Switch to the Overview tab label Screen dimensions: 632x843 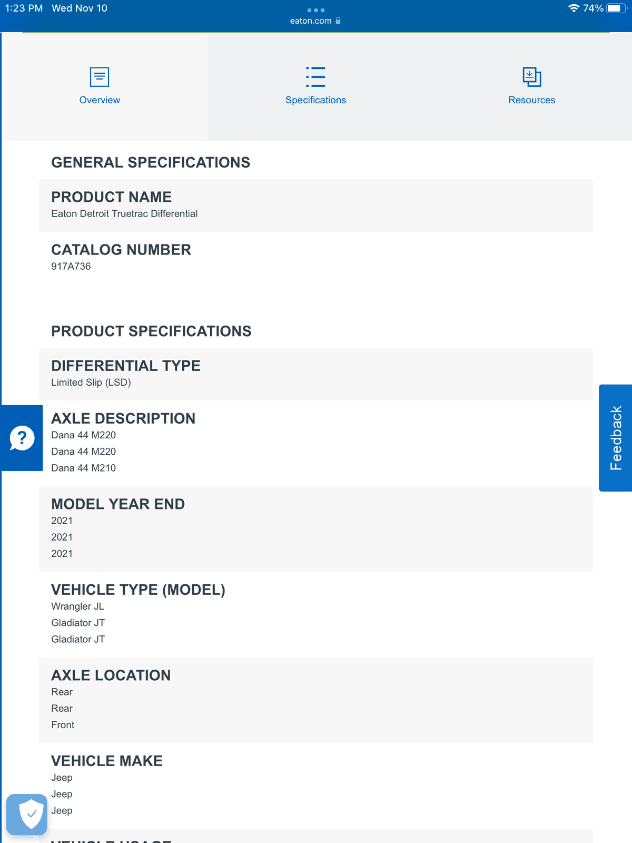click(100, 100)
